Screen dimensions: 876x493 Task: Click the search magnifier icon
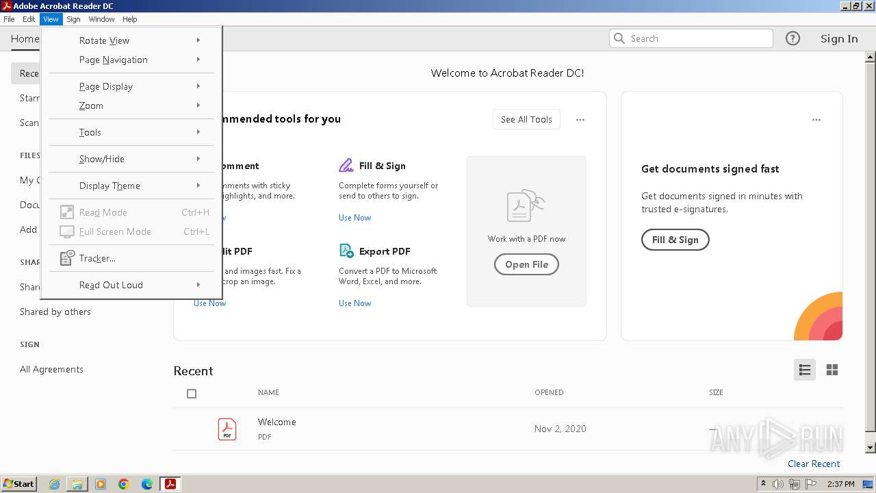619,38
